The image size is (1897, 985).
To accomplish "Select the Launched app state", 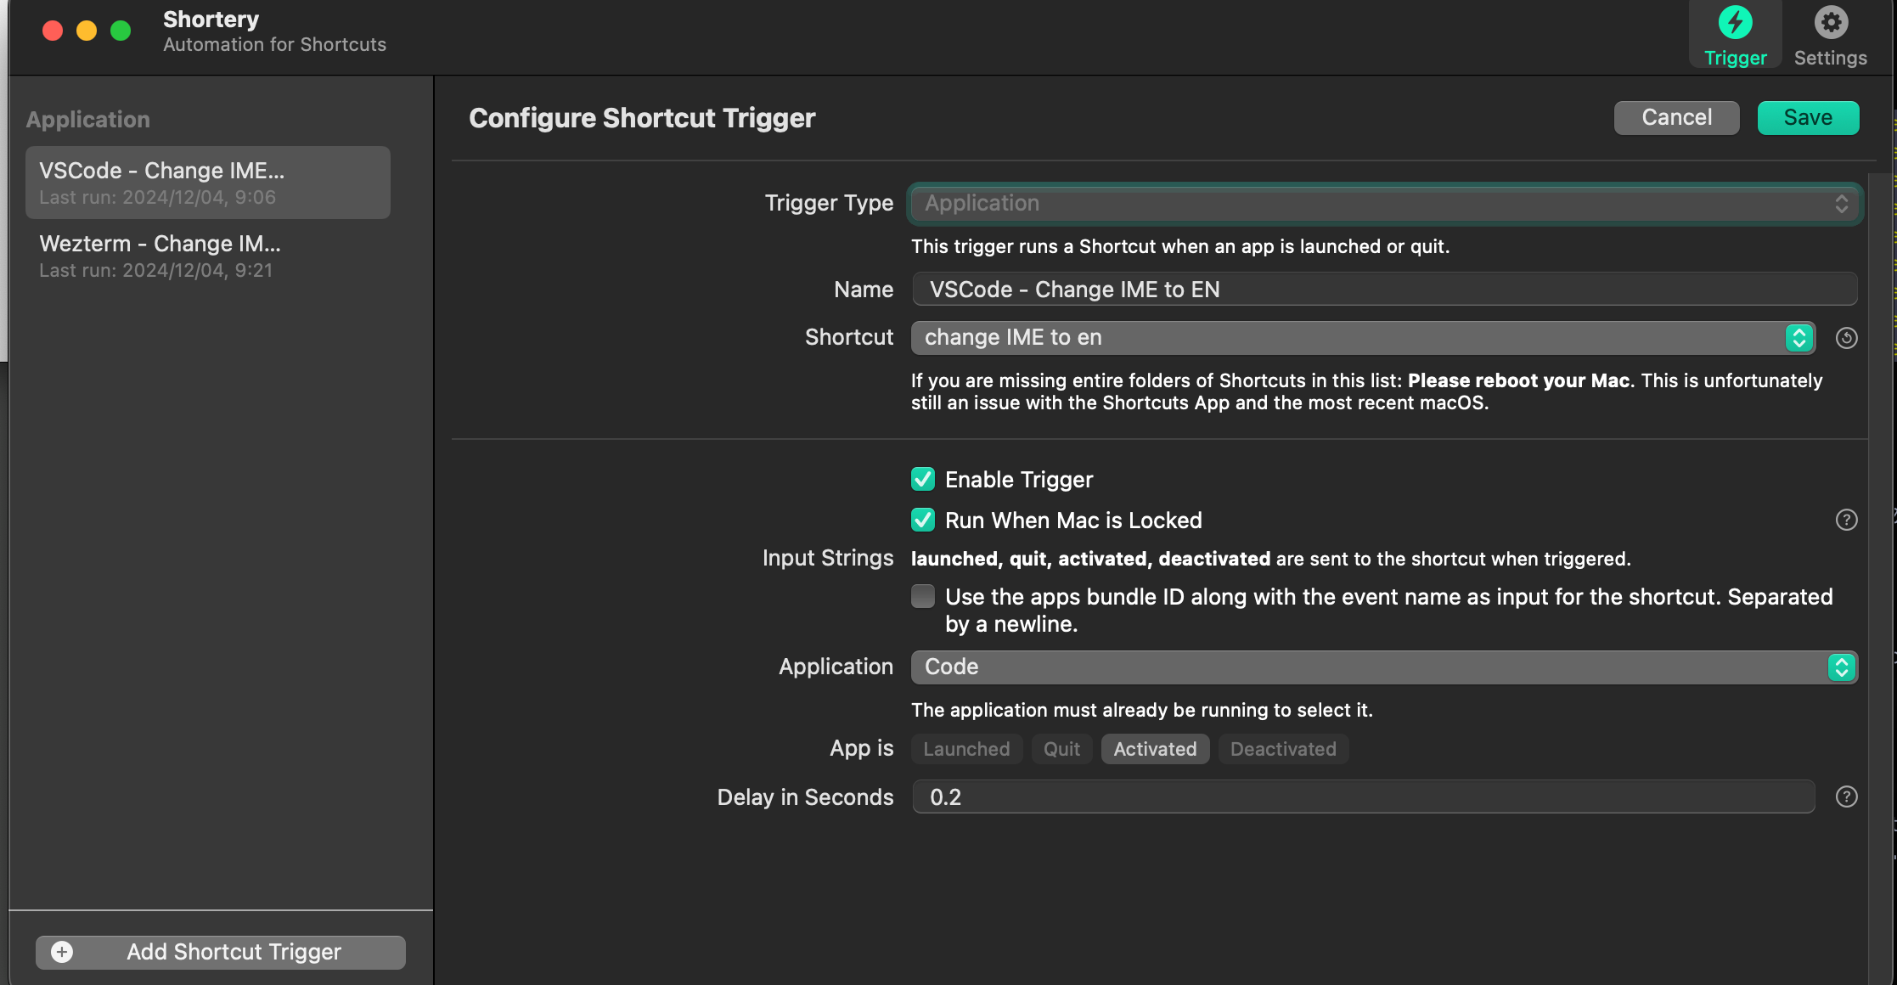I will 966,750.
